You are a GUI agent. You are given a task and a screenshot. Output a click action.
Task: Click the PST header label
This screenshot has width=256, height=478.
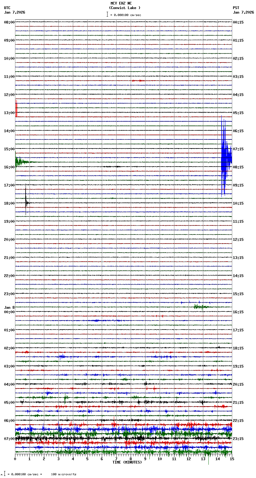click(236, 8)
